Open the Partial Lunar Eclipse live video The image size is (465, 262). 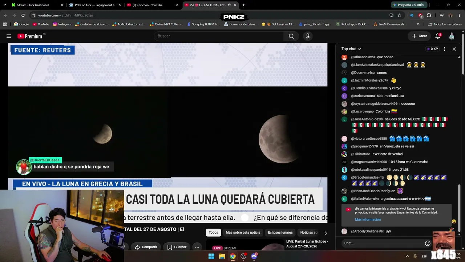pos(307,243)
